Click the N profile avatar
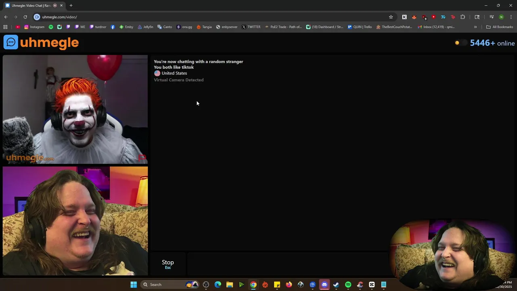 click(501, 17)
